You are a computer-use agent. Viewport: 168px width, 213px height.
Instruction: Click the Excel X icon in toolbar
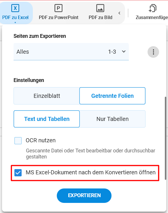coord(15,8)
